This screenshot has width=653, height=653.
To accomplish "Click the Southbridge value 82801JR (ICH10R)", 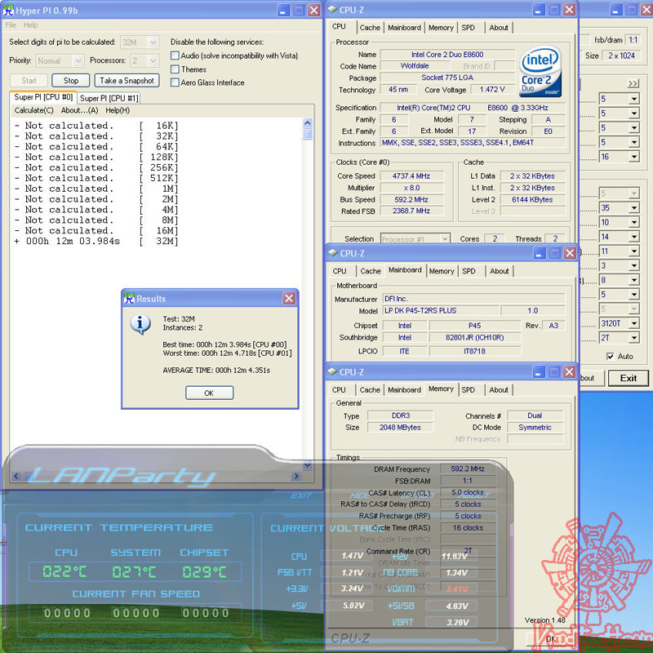I will click(474, 337).
